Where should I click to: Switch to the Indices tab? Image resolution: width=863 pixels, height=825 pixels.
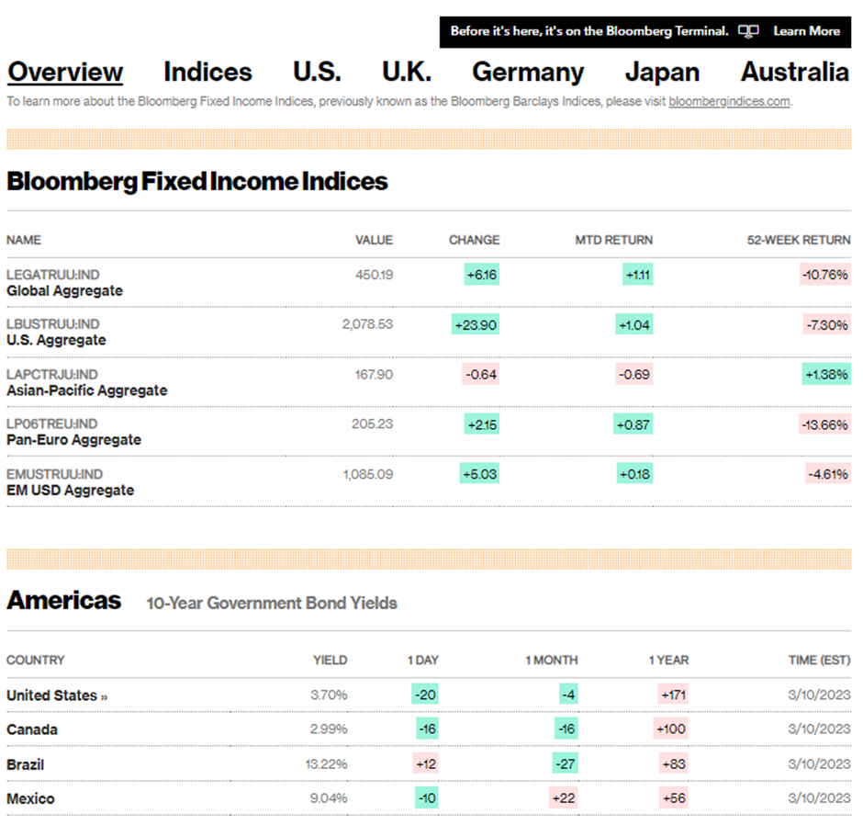(207, 73)
